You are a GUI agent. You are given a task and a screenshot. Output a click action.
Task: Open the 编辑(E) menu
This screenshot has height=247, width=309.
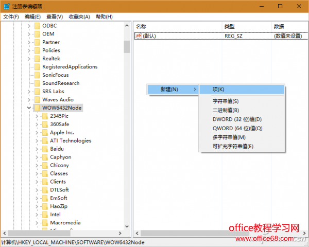click(32, 17)
